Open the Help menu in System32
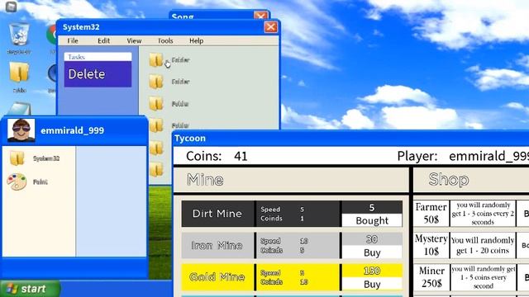Image resolution: width=529 pixels, height=297 pixels. coord(197,40)
